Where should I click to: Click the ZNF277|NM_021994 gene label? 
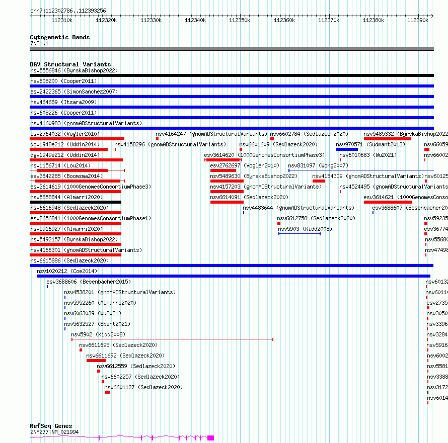[x=54, y=432]
